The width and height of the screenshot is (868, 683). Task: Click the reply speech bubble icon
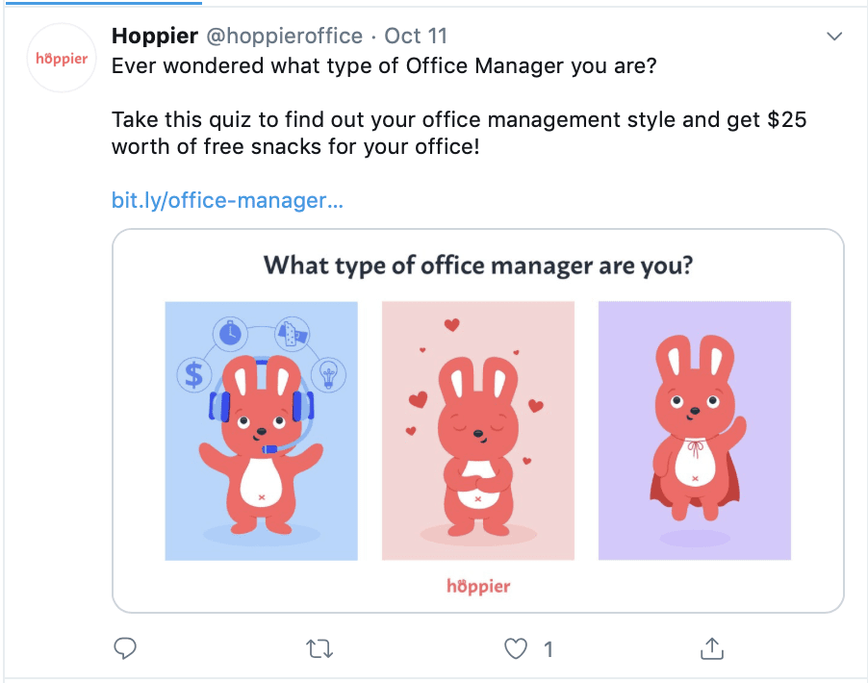tap(125, 648)
